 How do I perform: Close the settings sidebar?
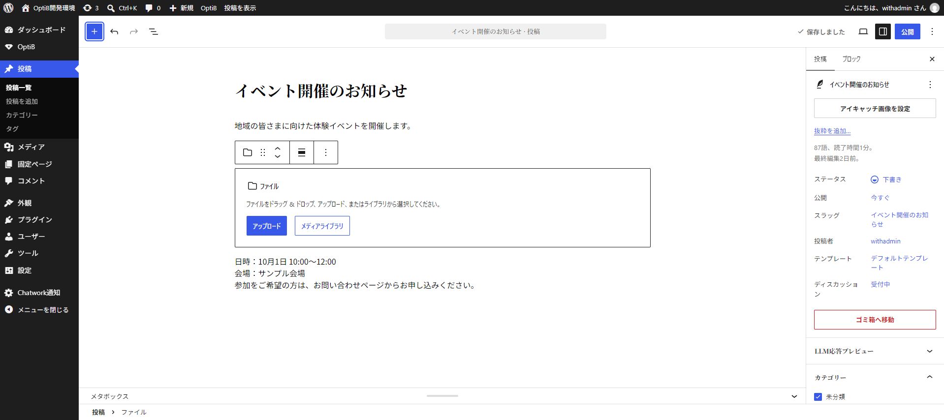click(x=932, y=59)
